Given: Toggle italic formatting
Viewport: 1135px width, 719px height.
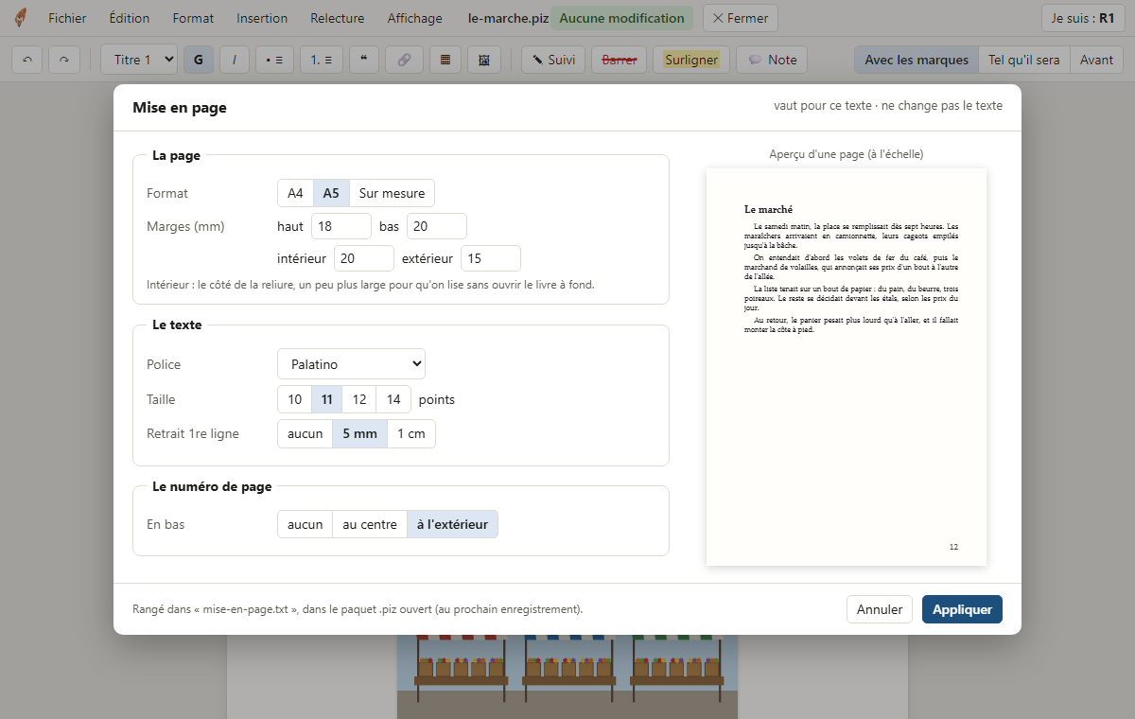Looking at the screenshot, I should pos(235,60).
